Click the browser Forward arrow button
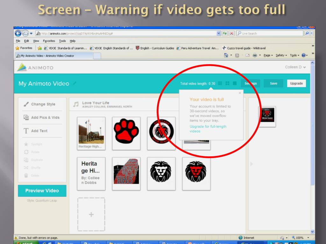Screen dimensions: 326x244 coord(25,33)
